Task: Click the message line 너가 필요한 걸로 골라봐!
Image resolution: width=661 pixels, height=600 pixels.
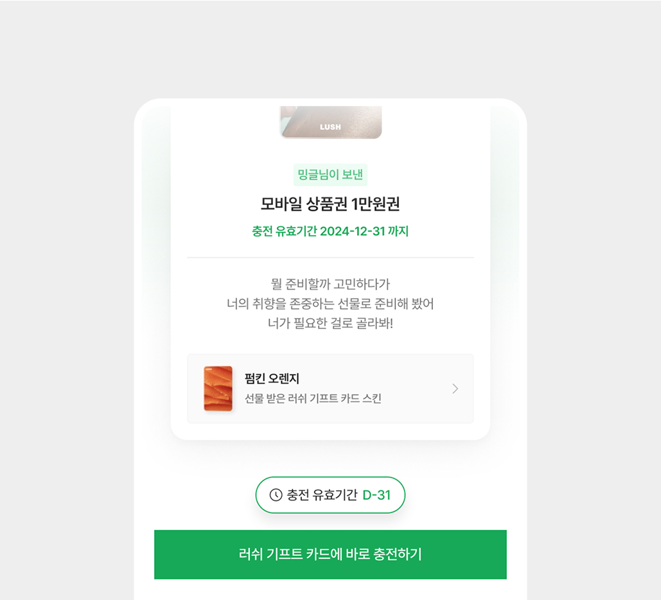Action: [x=330, y=323]
